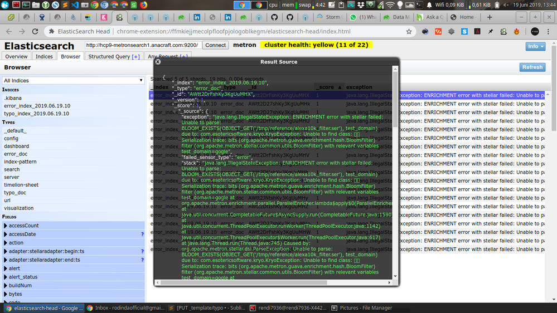Open the All Indices dropdown
Viewport: 557px width, 313px height.
[73, 81]
